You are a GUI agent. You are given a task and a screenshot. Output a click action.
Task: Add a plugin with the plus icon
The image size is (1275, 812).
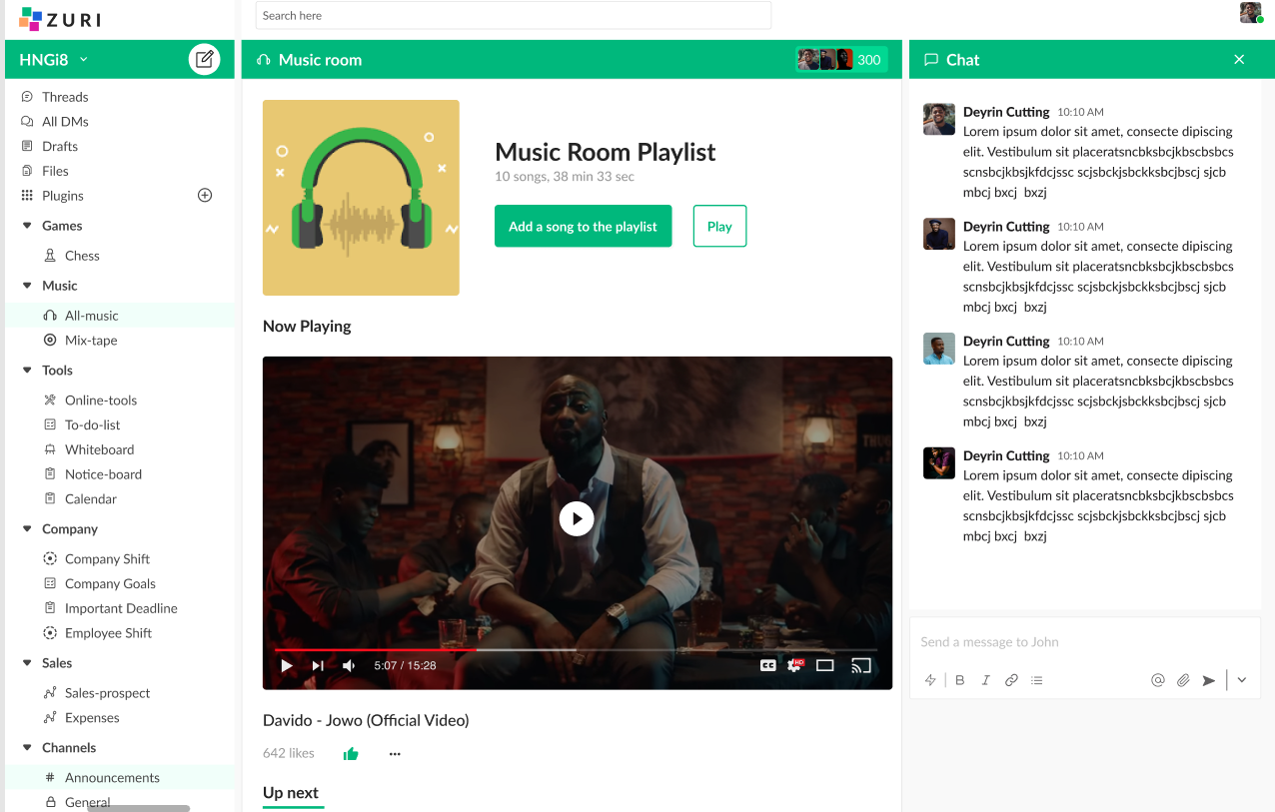(205, 195)
